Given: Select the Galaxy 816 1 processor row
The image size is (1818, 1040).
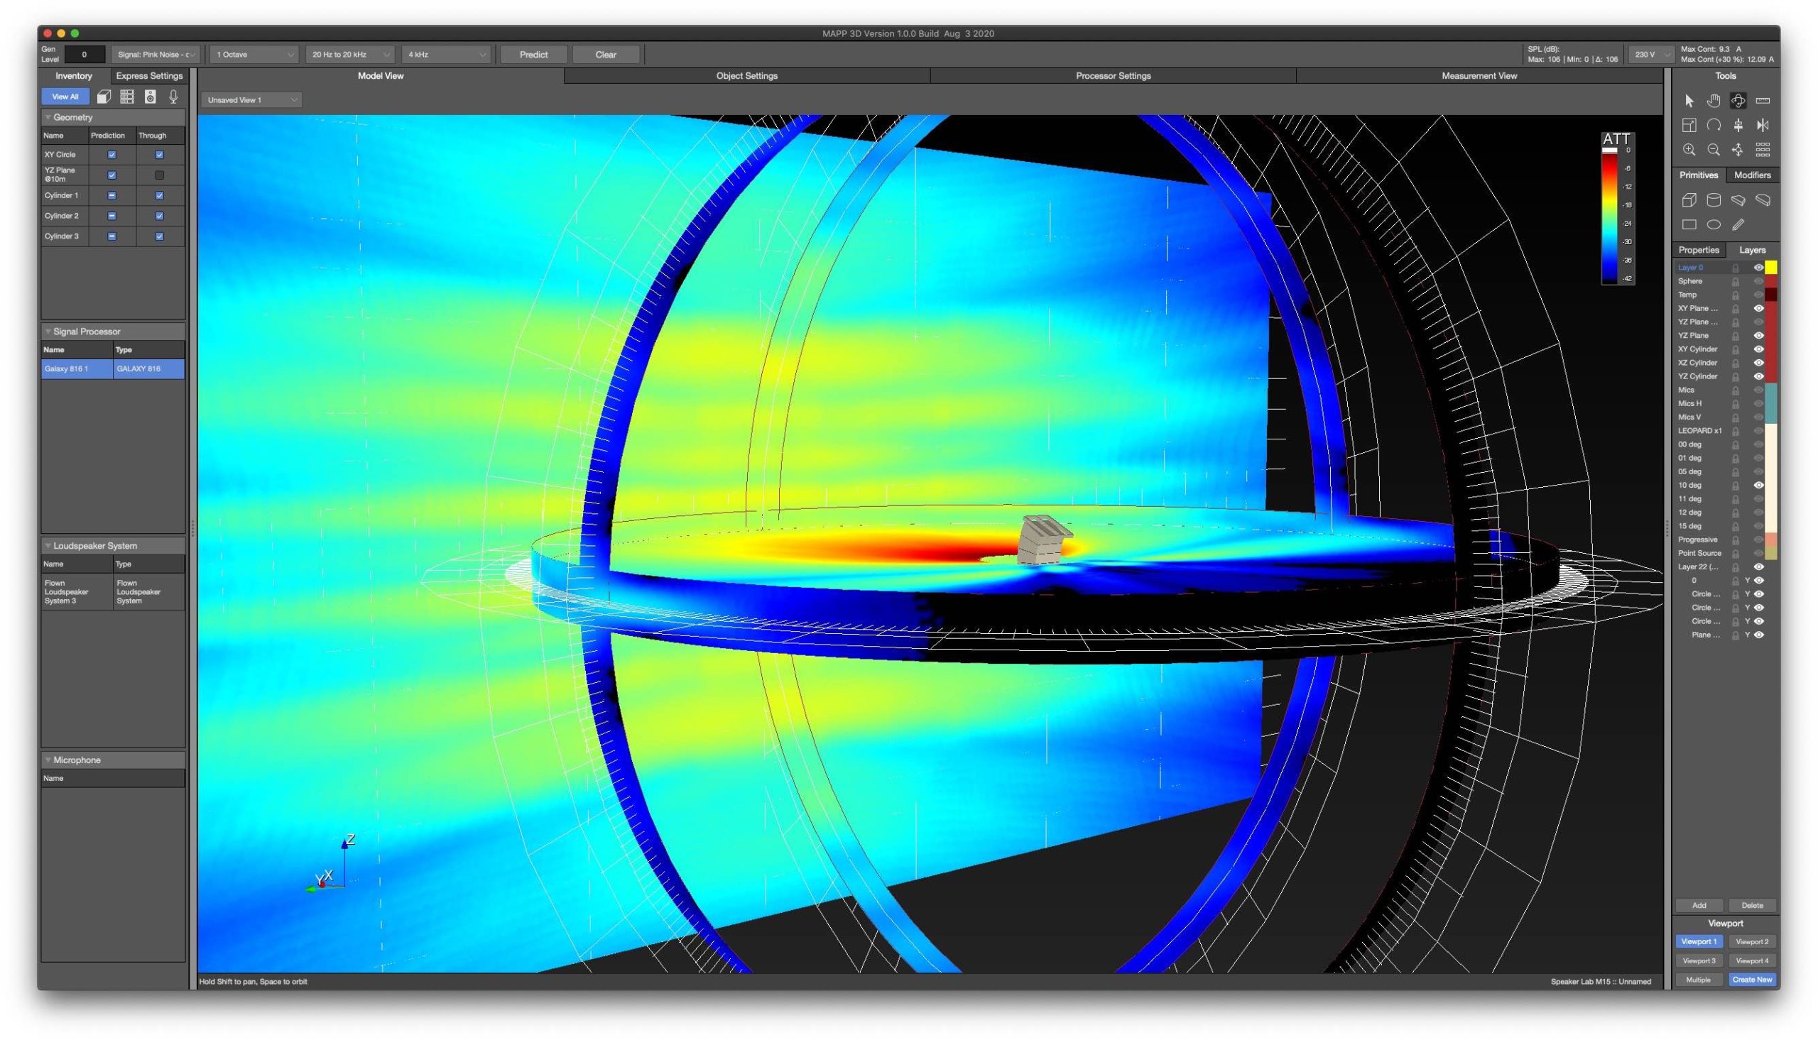Looking at the screenshot, I should (113, 369).
